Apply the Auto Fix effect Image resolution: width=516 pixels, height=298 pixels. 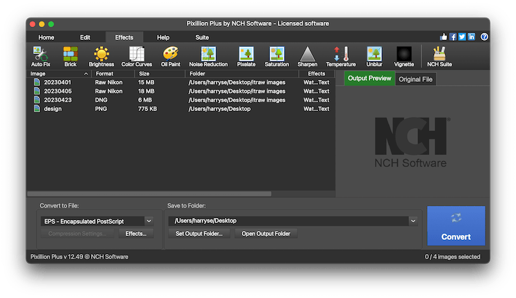pos(41,57)
